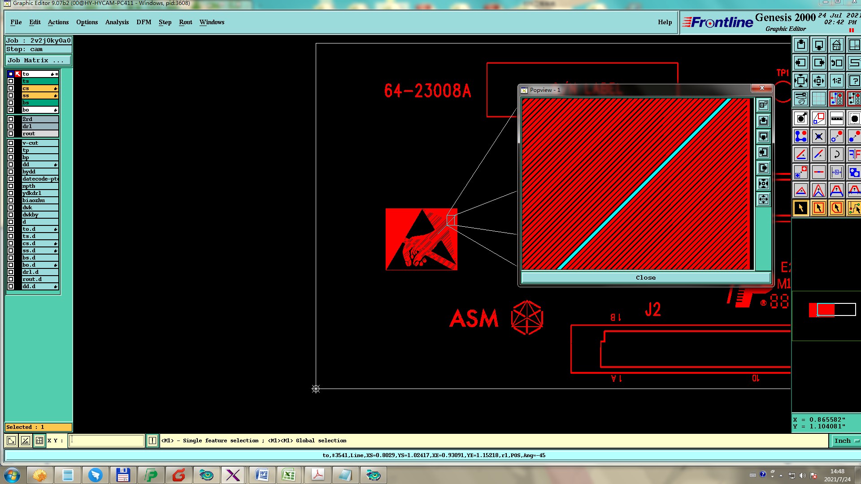
Task: Click the X Y coordinate input field
Action: (x=107, y=441)
